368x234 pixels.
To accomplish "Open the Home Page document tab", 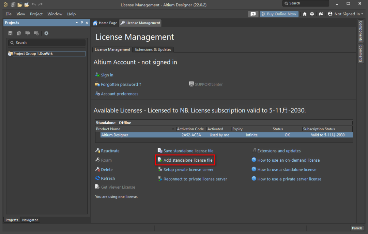I will [x=105, y=23].
